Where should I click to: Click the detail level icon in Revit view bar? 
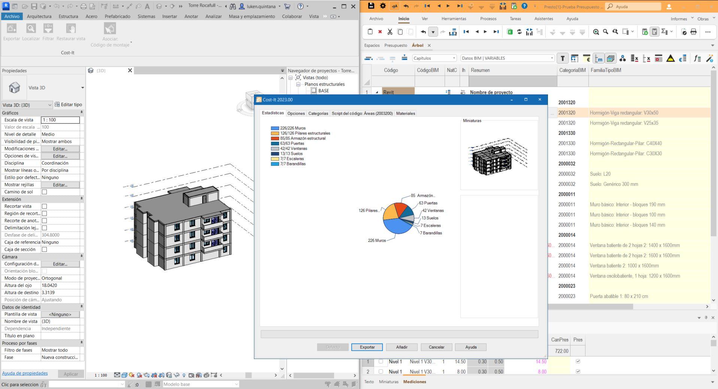[x=117, y=375]
